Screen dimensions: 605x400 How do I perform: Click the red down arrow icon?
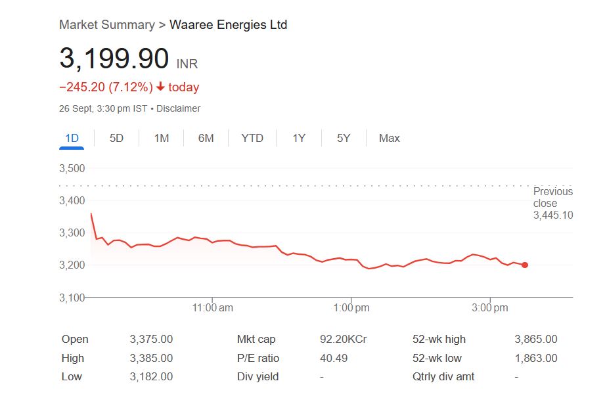[x=160, y=87]
